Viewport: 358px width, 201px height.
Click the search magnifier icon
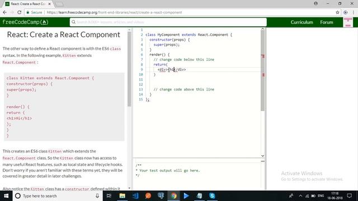coord(73,22)
